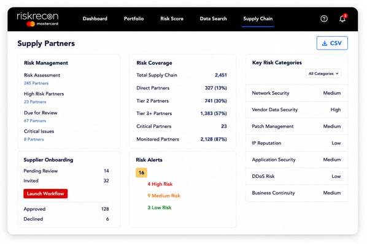This screenshot has height=244, width=367.
Task: Click the Due for Review label
Action: [41, 113]
